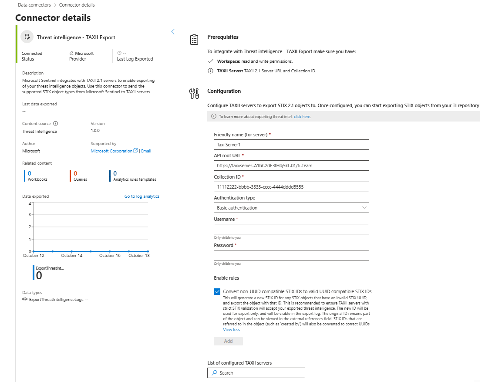Viewport: 492px width, 382px height.
Task: Click the TAXII Export connector database icon
Action: click(x=27, y=37)
